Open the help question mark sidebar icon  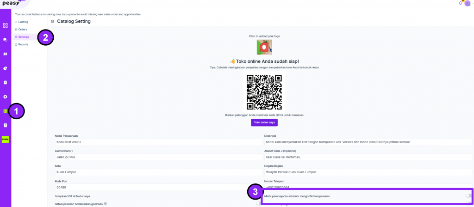5,125
